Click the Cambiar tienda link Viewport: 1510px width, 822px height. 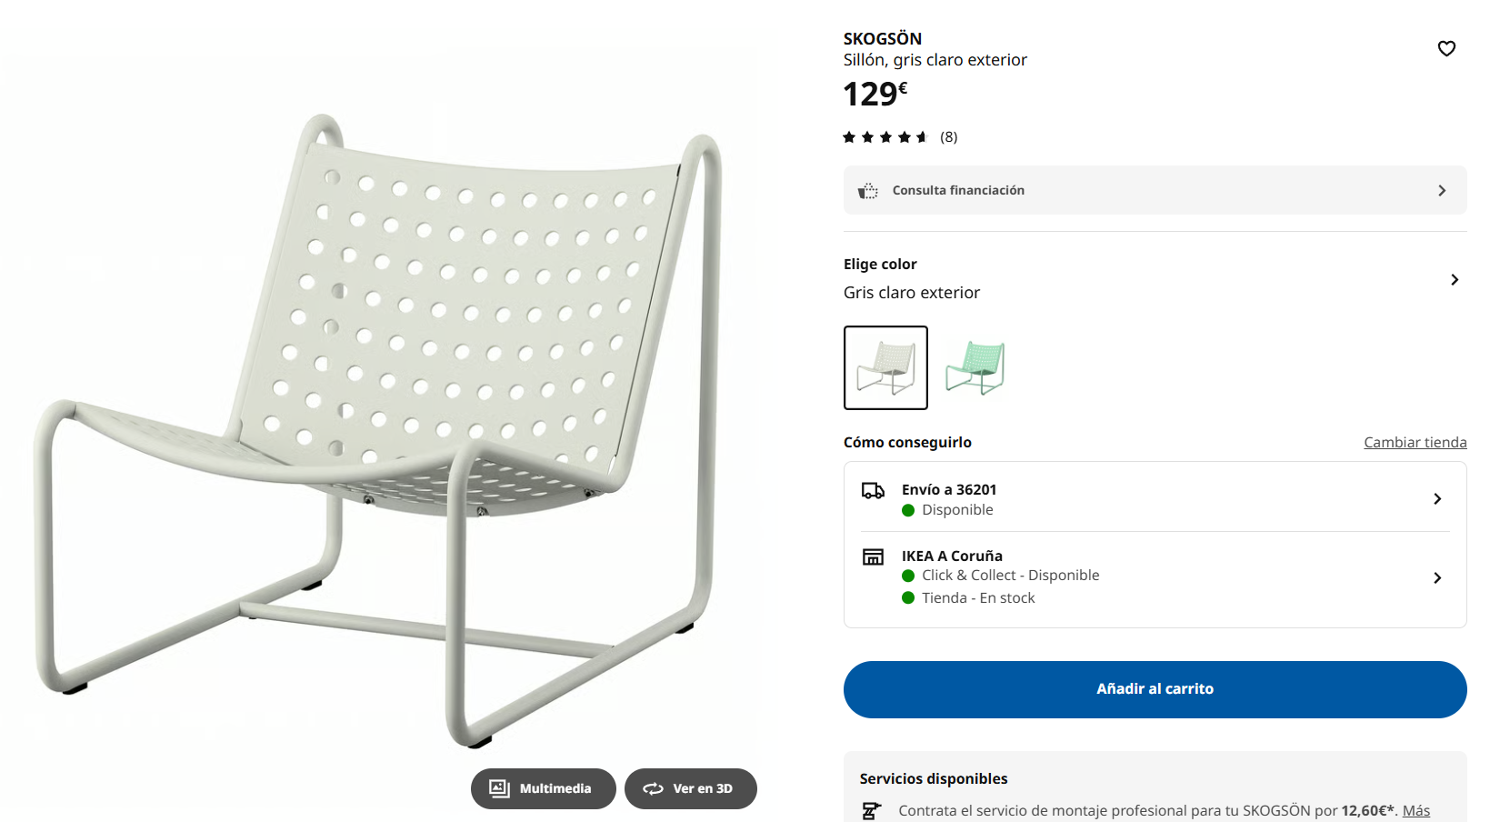click(x=1415, y=443)
